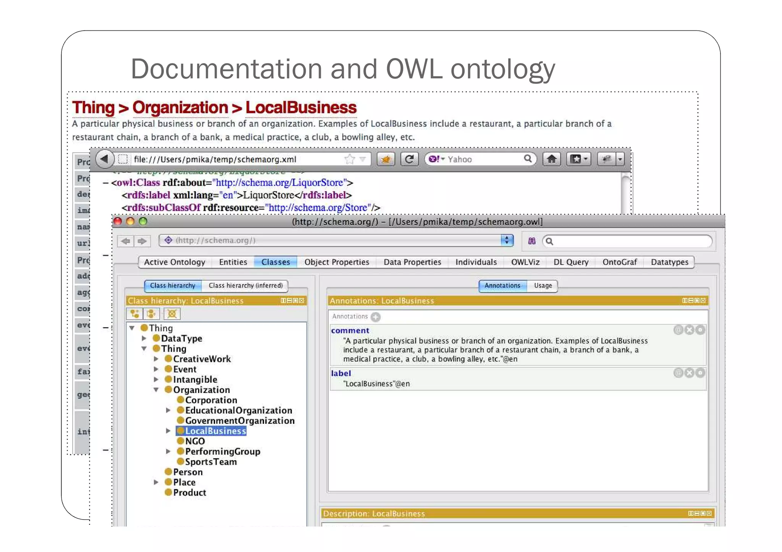The image size is (782, 552).
Task: Collapse the Organization node
Action: pos(156,390)
